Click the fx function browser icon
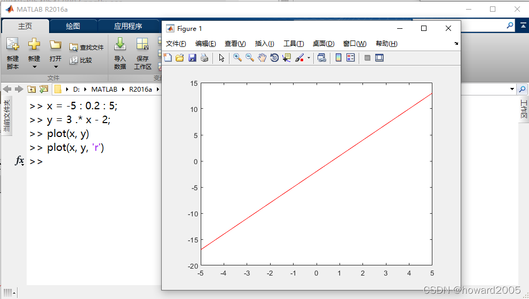This screenshot has width=529, height=299. point(20,161)
